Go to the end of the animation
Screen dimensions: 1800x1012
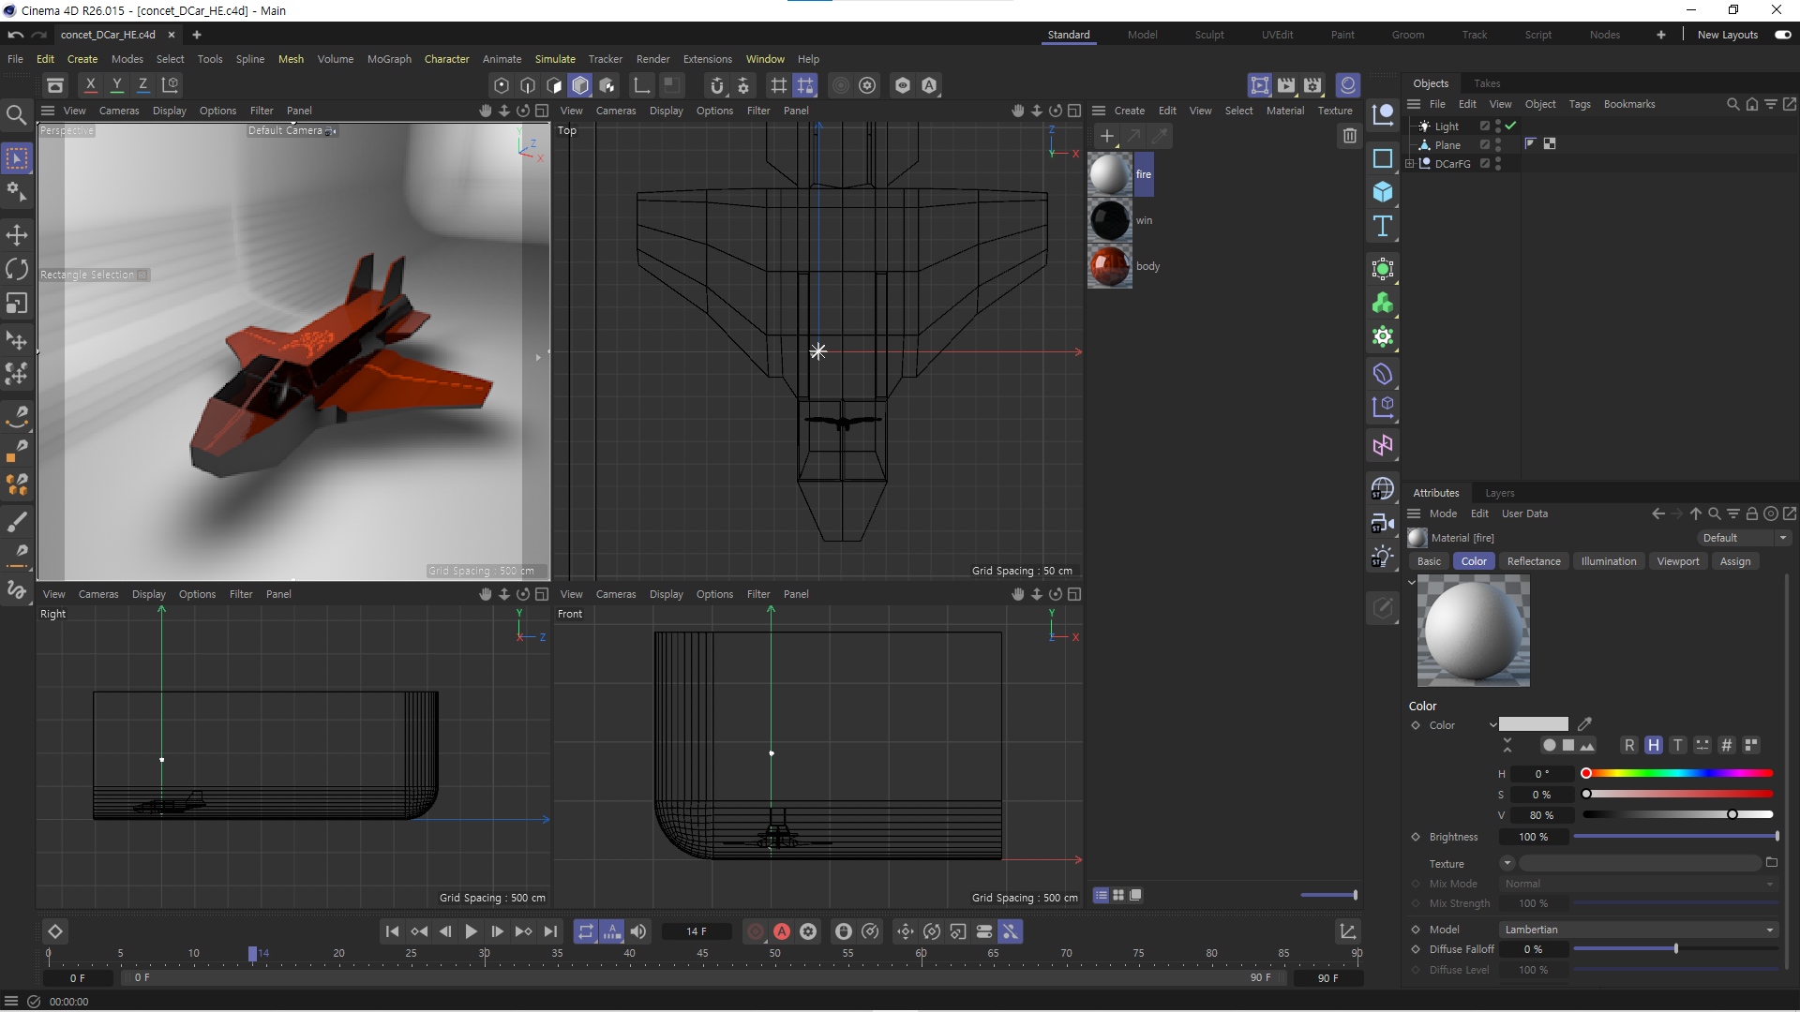(550, 931)
